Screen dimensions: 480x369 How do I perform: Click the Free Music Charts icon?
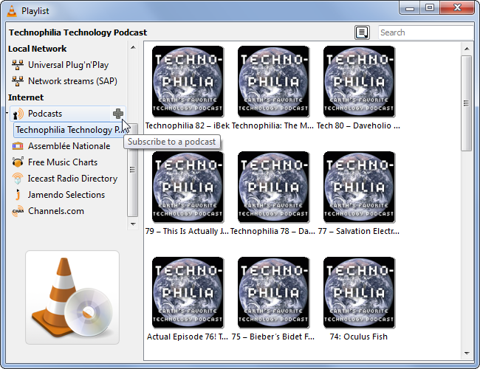pyautogui.click(x=18, y=162)
